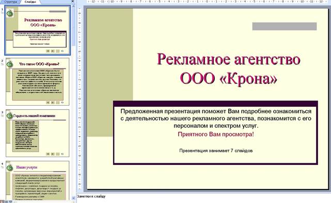Start slide show from view buttons

point(10,202)
